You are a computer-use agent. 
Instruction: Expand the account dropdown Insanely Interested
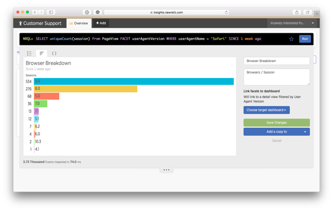292,23
